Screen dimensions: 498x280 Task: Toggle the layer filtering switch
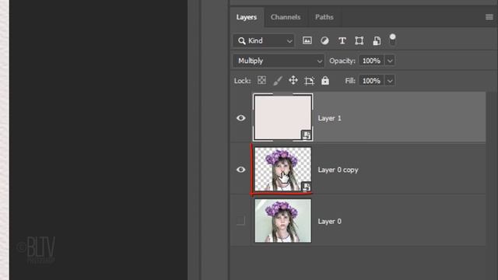coord(392,40)
